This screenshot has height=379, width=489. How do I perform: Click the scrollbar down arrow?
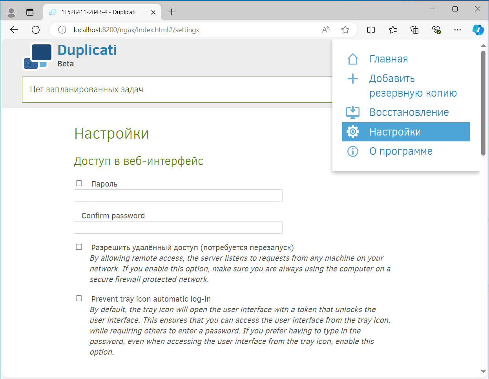[x=483, y=372]
